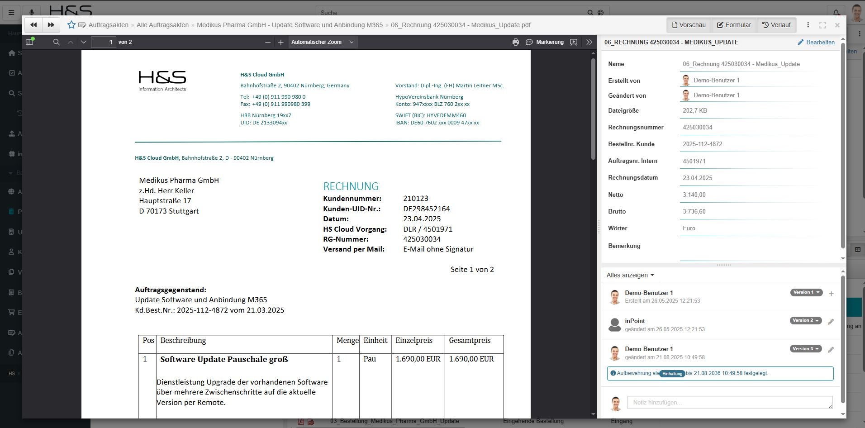The image size is (865, 428).
Task: Click the edit-list icon beside the favorite star
Action: 82,25
